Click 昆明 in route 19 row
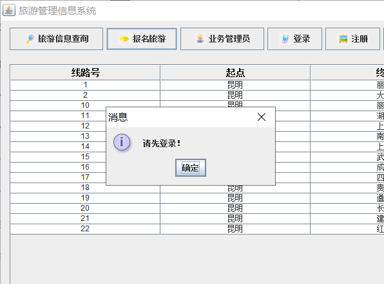 (x=235, y=198)
